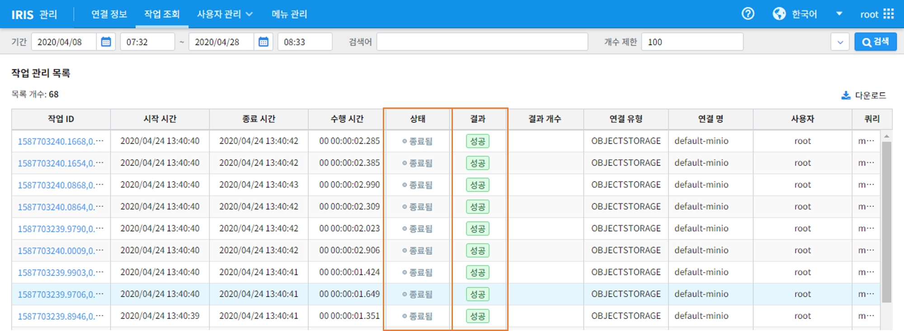Image resolution: width=904 pixels, height=331 pixels.
Task: Click default-minio in the 1587703239.9903 row
Action: [x=702, y=272]
